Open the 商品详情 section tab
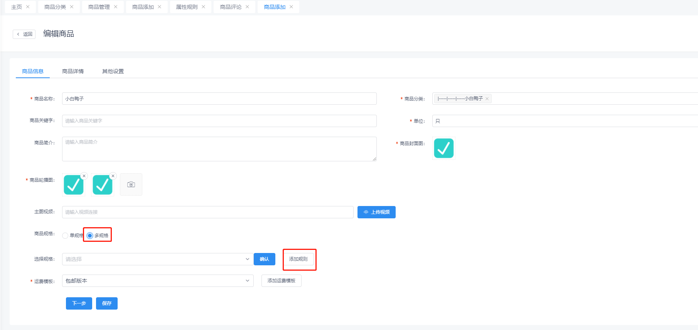Image resolution: width=698 pixels, height=330 pixels. 73,71
